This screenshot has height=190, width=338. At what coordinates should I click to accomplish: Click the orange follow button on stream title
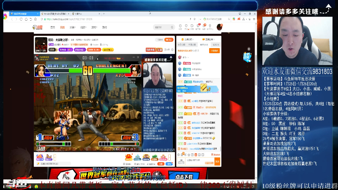pyautogui.click(x=169, y=40)
